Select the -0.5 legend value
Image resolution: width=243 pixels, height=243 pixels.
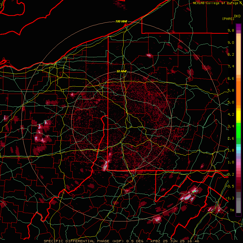coord(230,186)
